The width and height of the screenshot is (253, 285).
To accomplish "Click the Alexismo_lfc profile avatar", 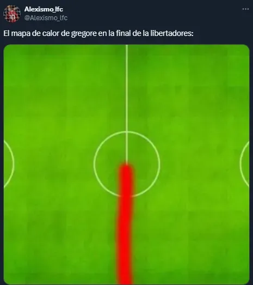I will tap(12, 14).
